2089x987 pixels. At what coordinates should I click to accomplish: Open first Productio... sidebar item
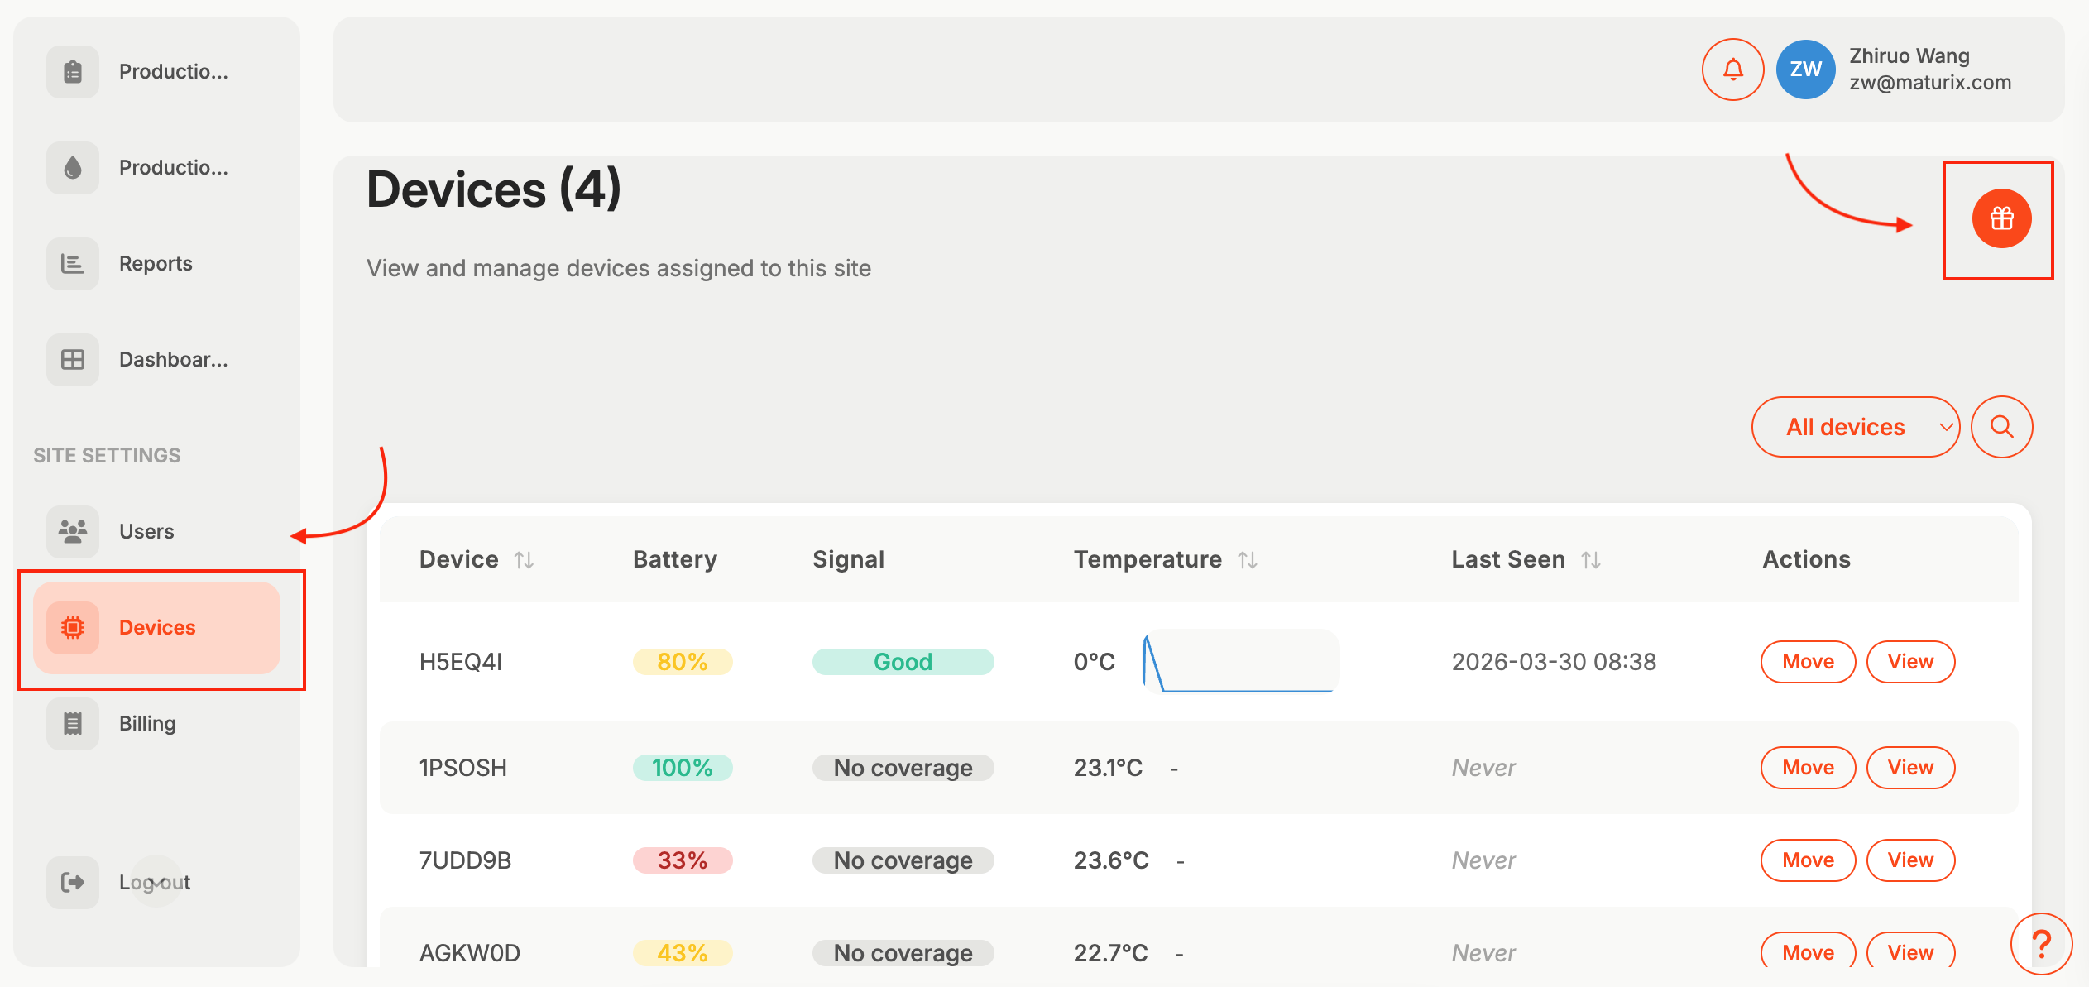[173, 72]
